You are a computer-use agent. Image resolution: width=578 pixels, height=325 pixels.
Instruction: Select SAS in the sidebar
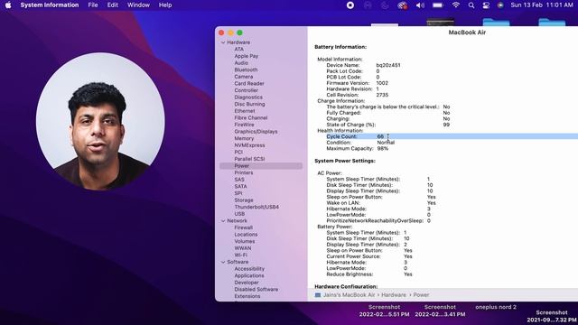(239, 180)
